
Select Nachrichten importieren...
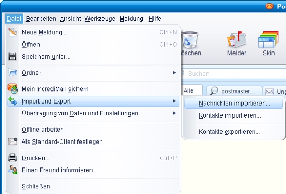(233, 104)
